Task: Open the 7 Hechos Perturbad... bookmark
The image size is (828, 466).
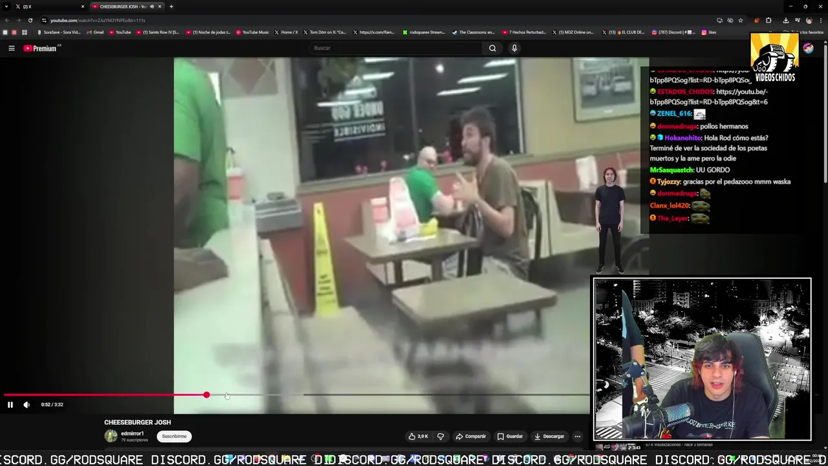Action: [524, 32]
